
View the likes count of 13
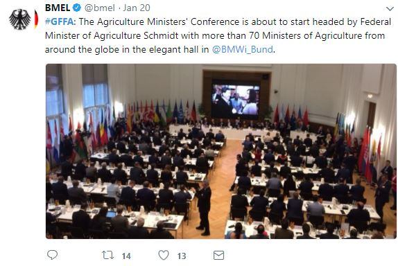[182, 256]
